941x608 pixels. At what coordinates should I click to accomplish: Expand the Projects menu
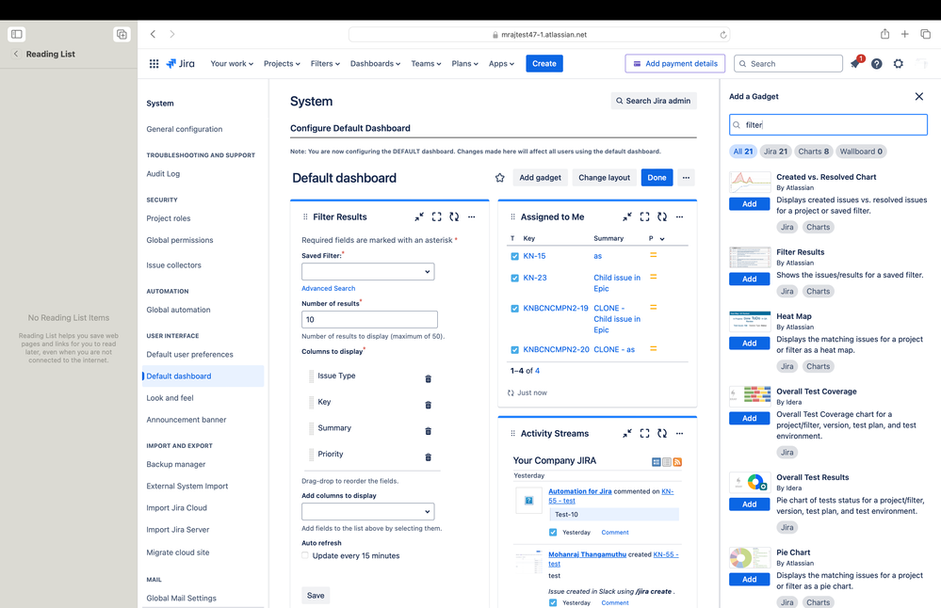click(x=282, y=64)
